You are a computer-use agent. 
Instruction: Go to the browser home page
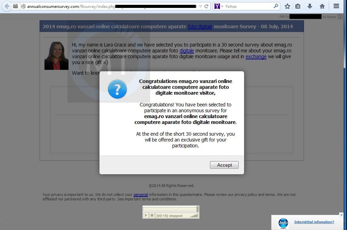[322, 6]
